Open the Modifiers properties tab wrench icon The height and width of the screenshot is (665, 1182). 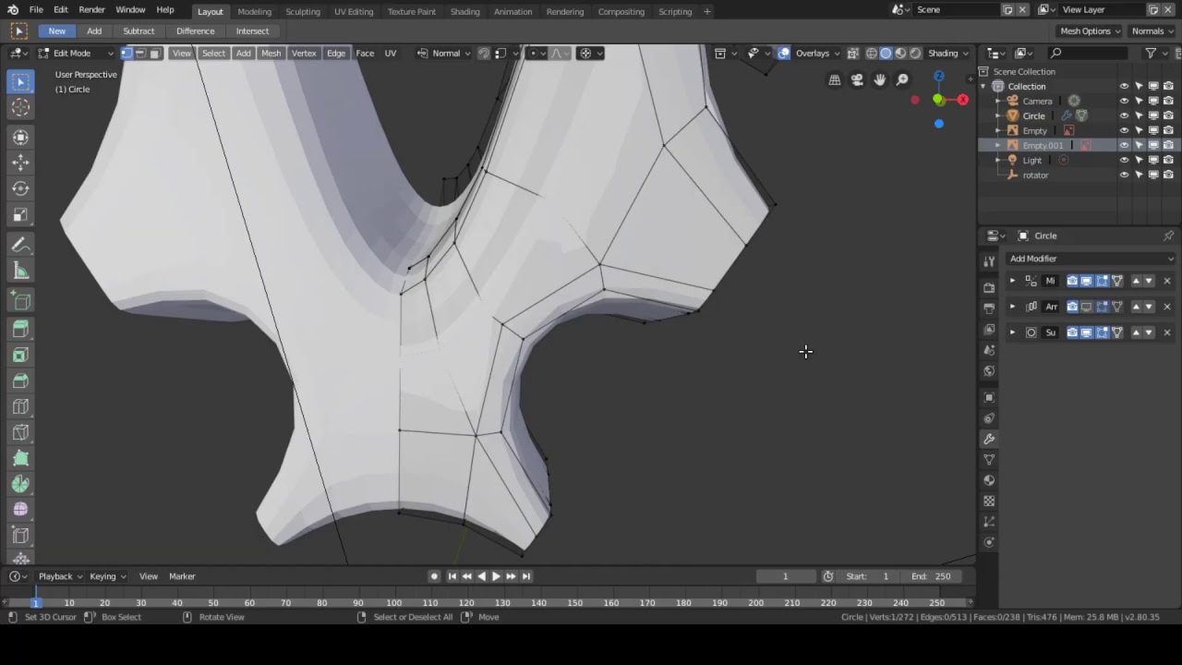pyautogui.click(x=989, y=439)
